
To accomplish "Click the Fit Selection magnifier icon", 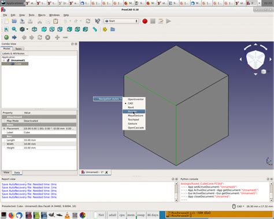I will [x=14, y=29].
